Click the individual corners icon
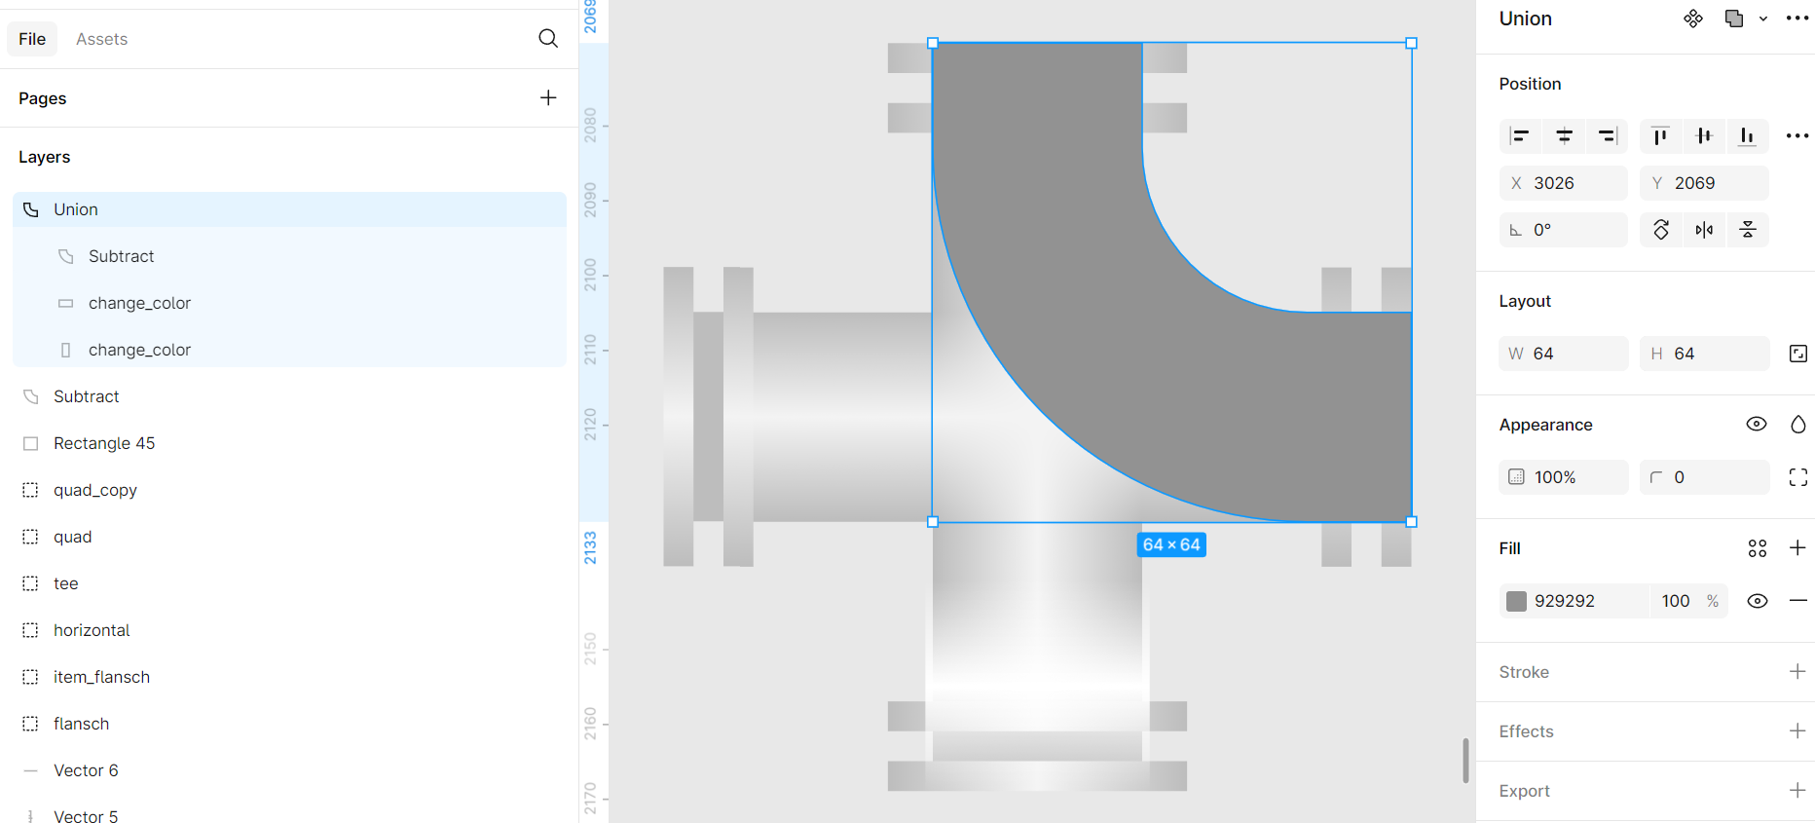This screenshot has width=1815, height=823. (1797, 477)
